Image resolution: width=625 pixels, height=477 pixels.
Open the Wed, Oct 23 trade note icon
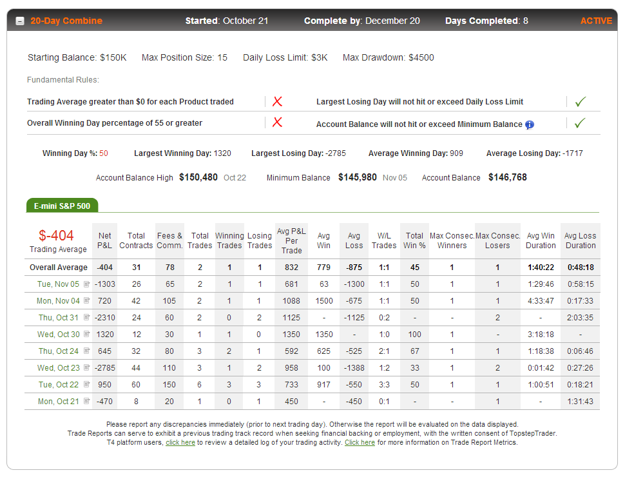[x=86, y=367]
